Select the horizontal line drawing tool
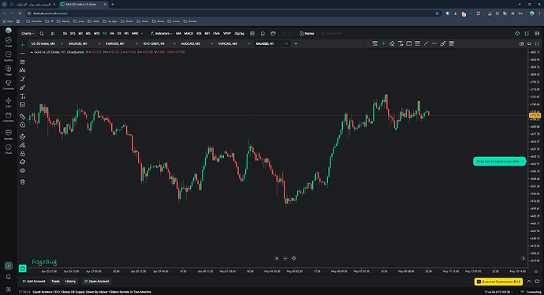This screenshot has width=544, height=295. (23, 54)
